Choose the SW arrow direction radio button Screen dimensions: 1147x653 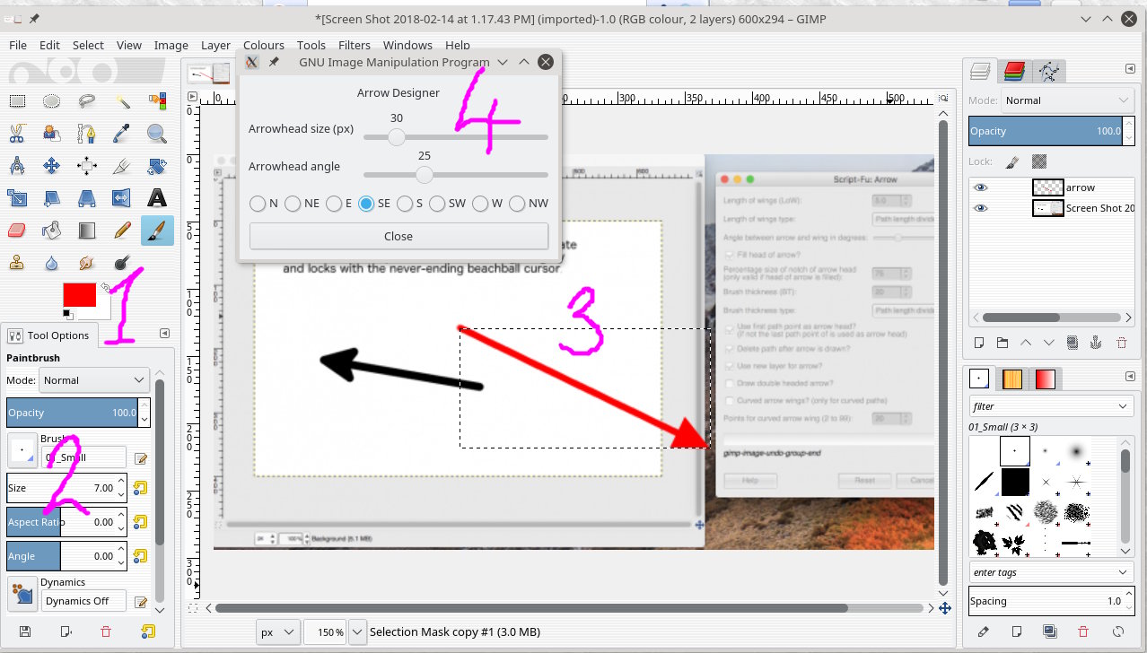pyautogui.click(x=437, y=204)
